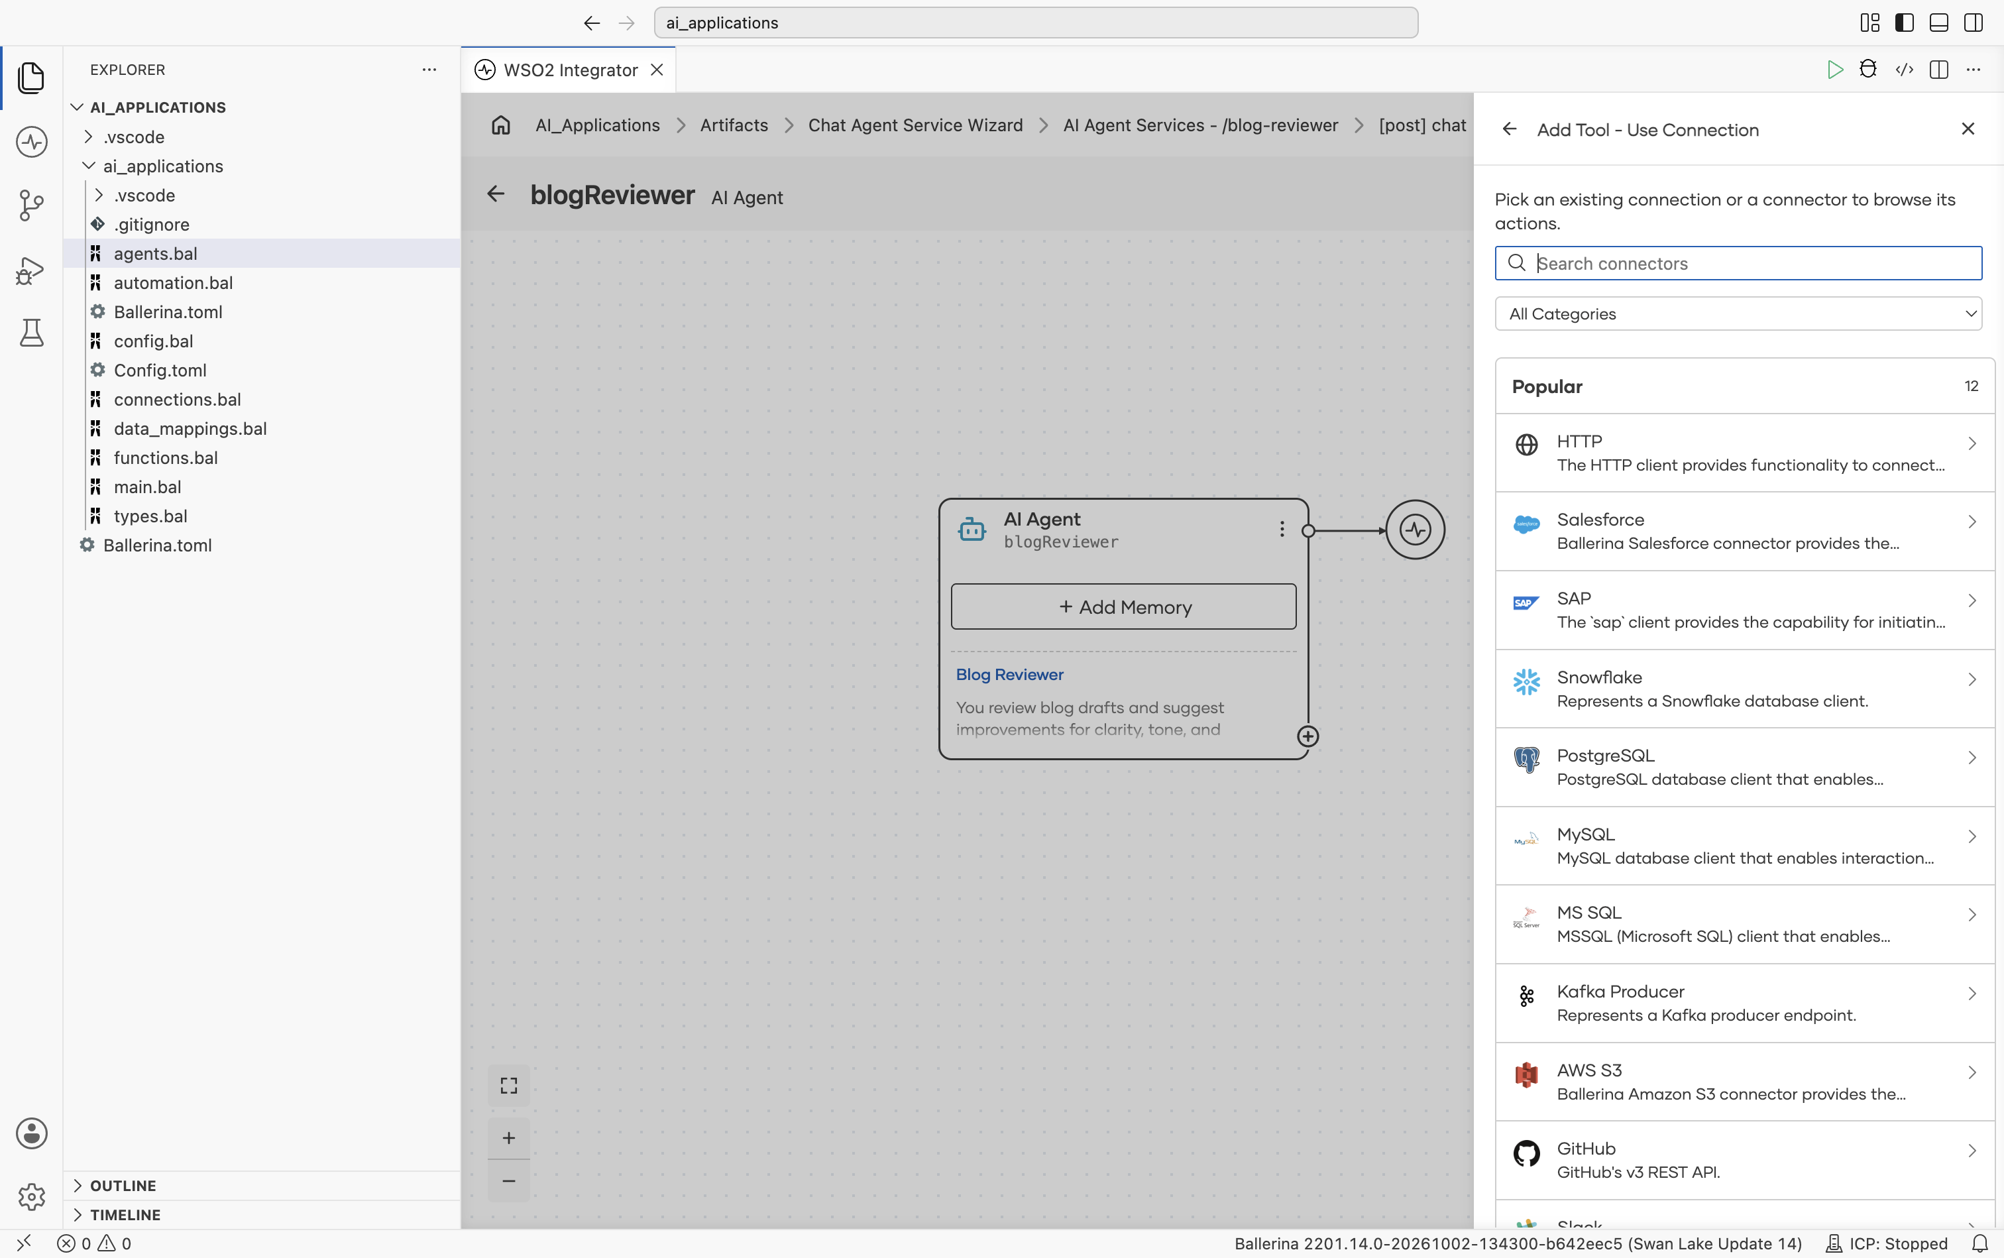Open the WSO2 Integrator sidebar icon
The height and width of the screenshot is (1258, 2004).
pyautogui.click(x=30, y=141)
